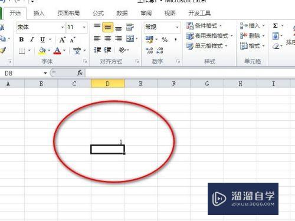The image size is (295, 221).
Task: Apply percent style
Action: pyautogui.click(x=165, y=39)
